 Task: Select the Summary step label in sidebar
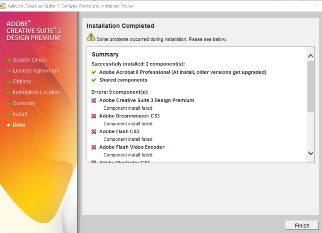click(x=24, y=103)
